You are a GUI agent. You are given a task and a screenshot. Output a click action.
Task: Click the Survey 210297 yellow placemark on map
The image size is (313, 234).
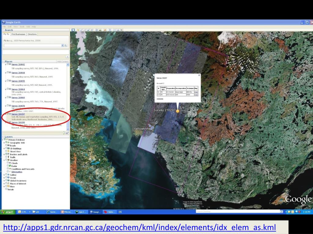178,111
